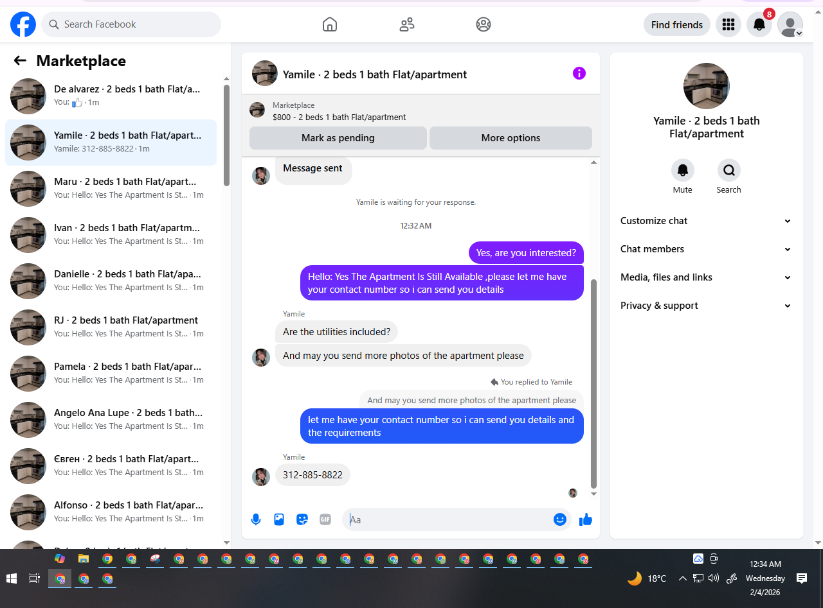This screenshot has width=823, height=608.
Task: Open the Groups icon in top navigation
Action: coord(484,24)
